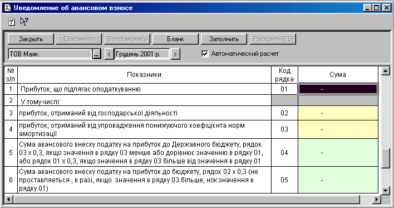Click the horizontal scrollbar left arrow
This screenshot has height=208, width=394.
pos(8,200)
